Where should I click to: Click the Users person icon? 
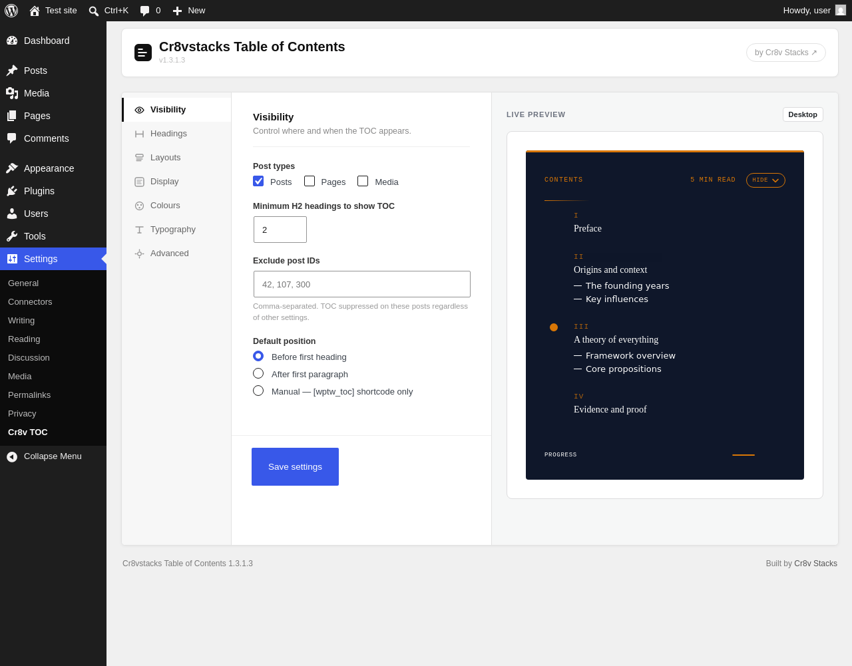(x=12, y=214)
